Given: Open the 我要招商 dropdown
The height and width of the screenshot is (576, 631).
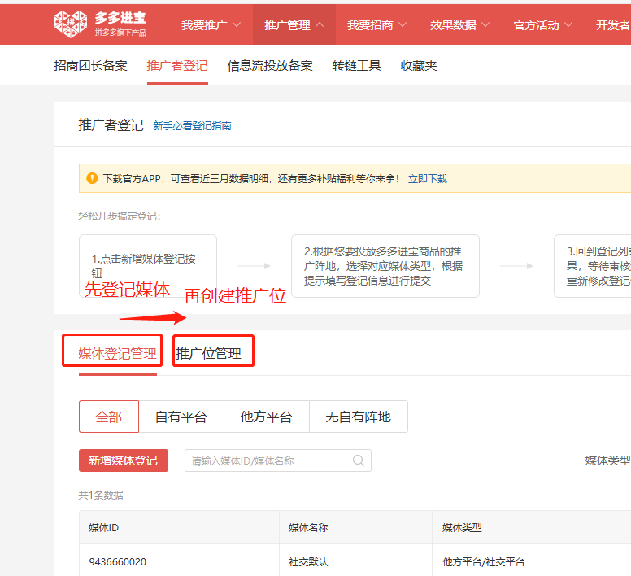Looking at the screenshot, I should (x=377, y=25).
